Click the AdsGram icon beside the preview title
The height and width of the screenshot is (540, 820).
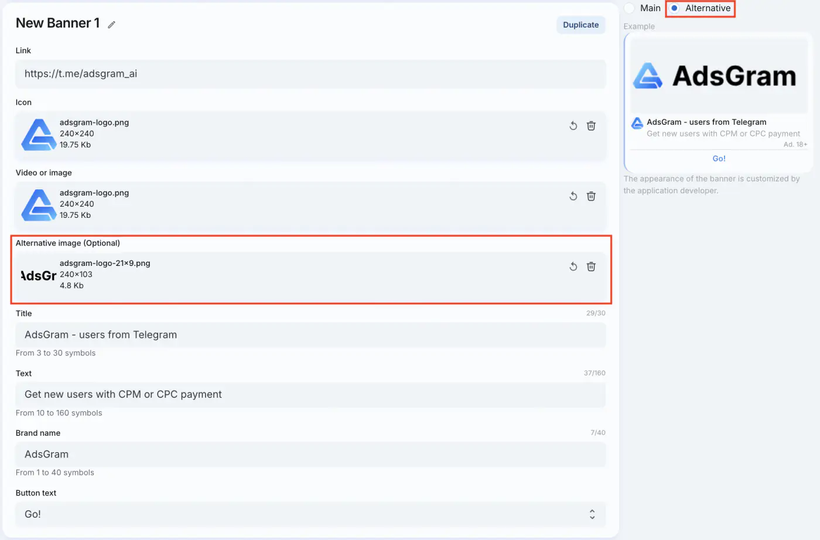pyautogui.click(x=637, y=123)
